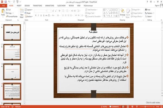The height and width of the screenshot is (108, 163).
Task: Switch to the ANIMATIONS tab
Action: [x=50, y=6]
